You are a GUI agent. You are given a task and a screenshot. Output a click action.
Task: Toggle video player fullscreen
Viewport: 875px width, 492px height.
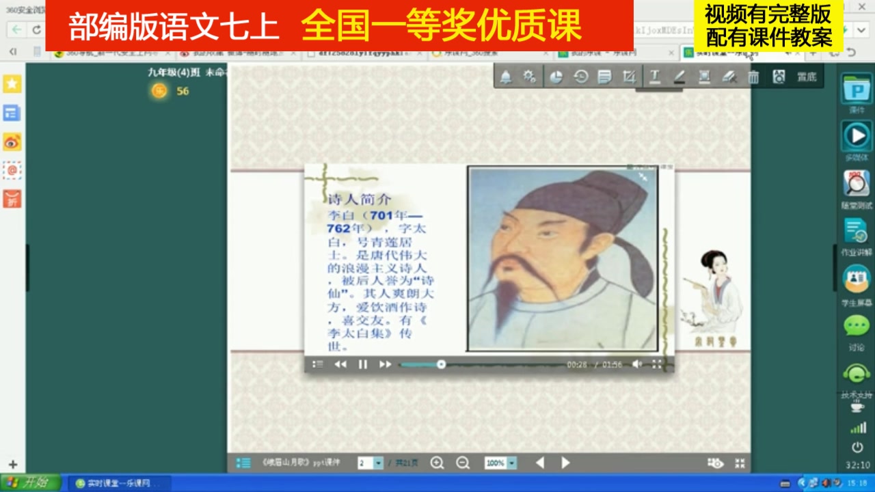point(657,365)
